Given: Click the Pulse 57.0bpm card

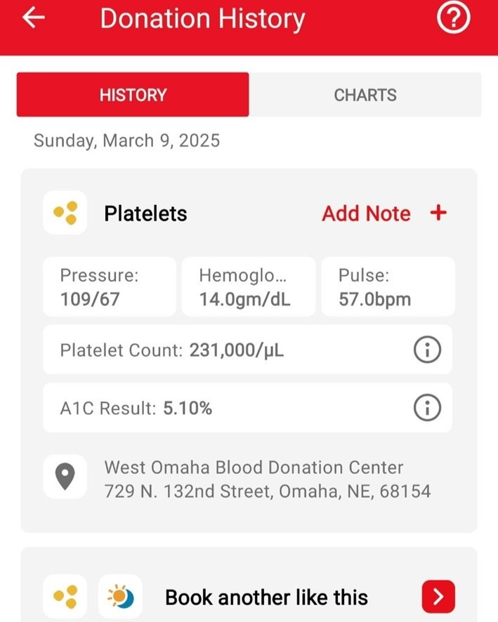Looking at the screenshot, I should [387, 286].
